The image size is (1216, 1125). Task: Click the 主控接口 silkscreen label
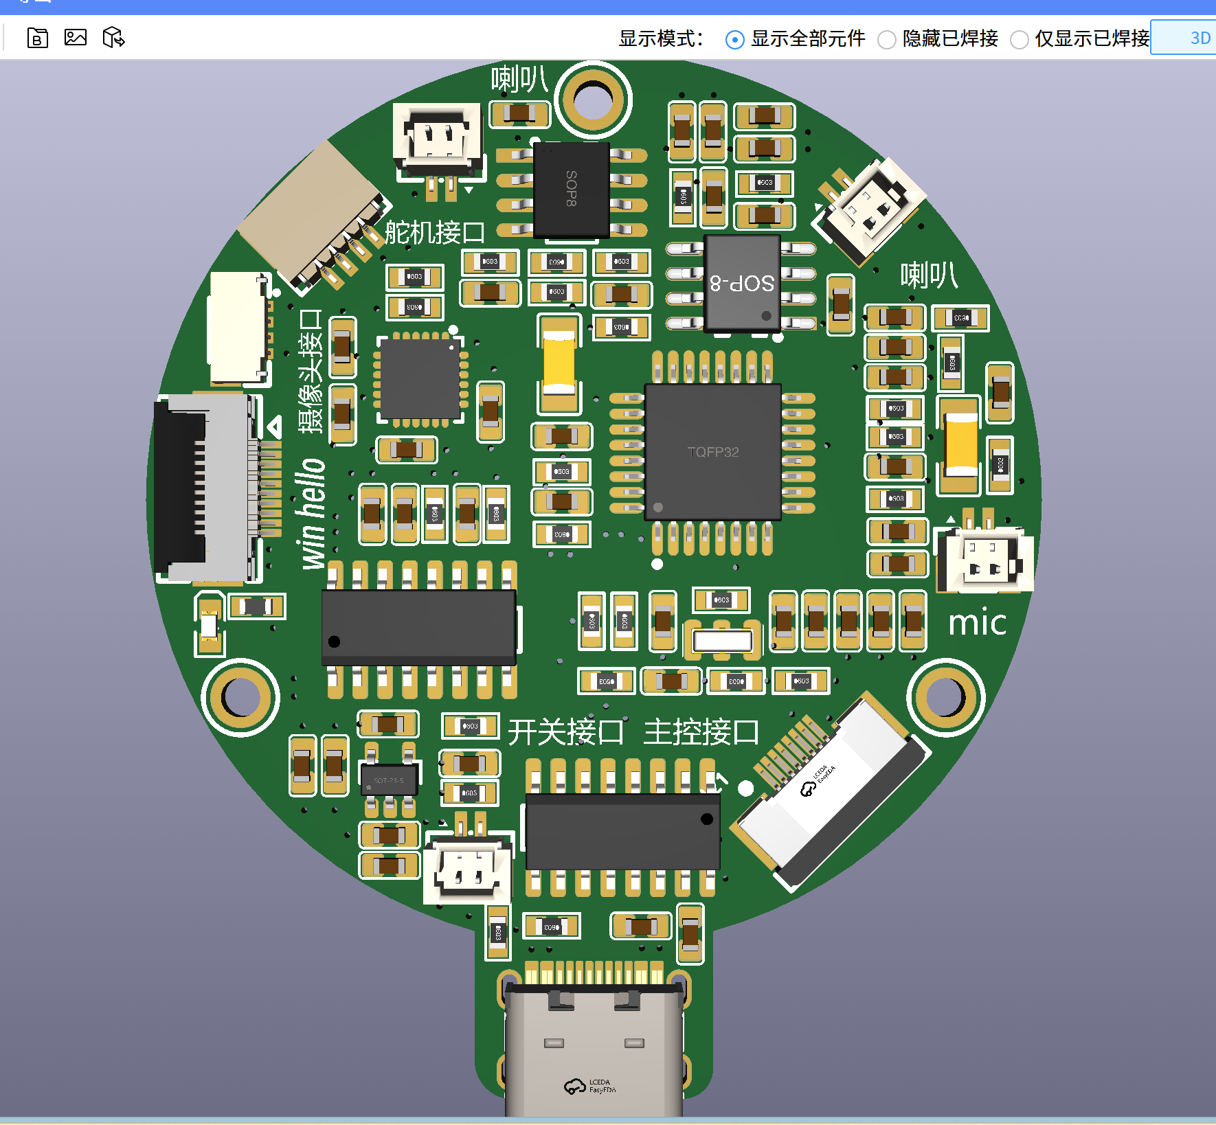(701, 731)
